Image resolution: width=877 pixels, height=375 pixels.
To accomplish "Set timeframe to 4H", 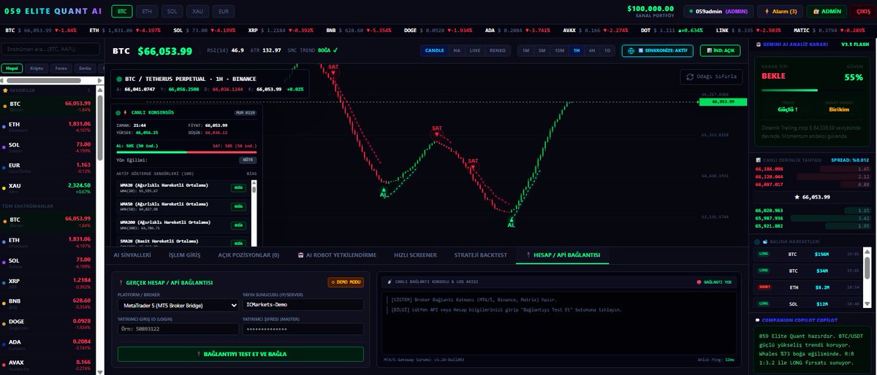I will coord(591,51).
